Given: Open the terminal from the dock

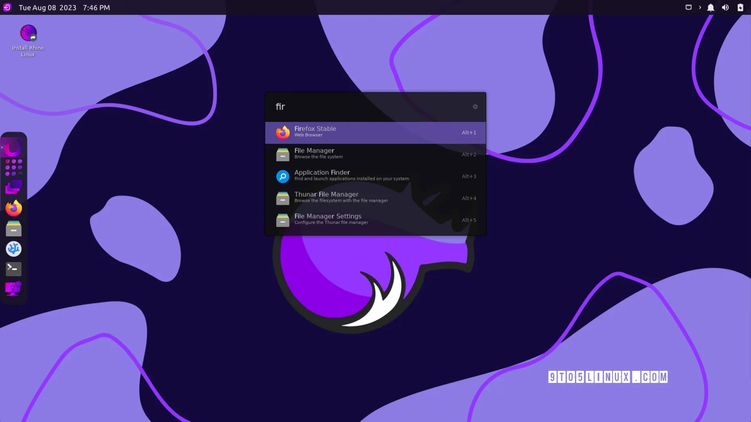Looking at the screenshot, I should pyautogui.click(x=14, y=269).
